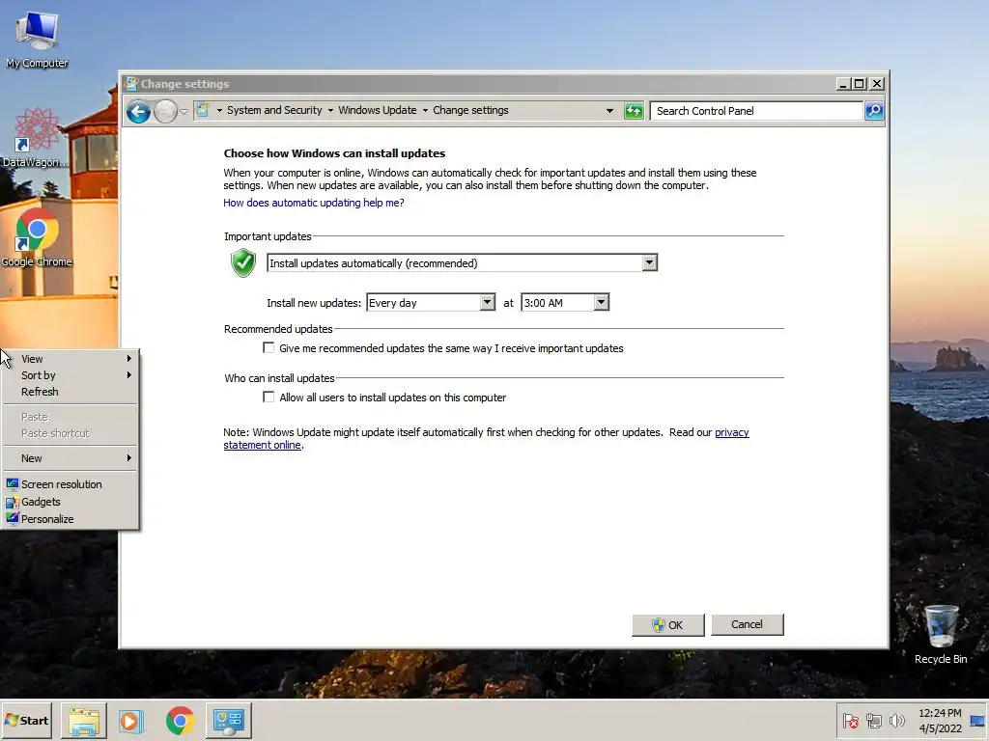This screenshot has height=741, width=989.
Task: Click the network tray icon
Action: point(873,721)
